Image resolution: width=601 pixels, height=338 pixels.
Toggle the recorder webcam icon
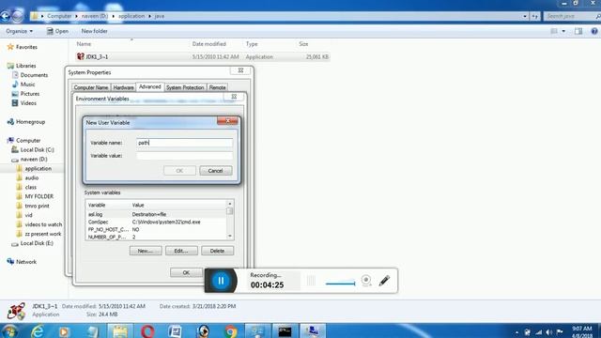[366, 281]
